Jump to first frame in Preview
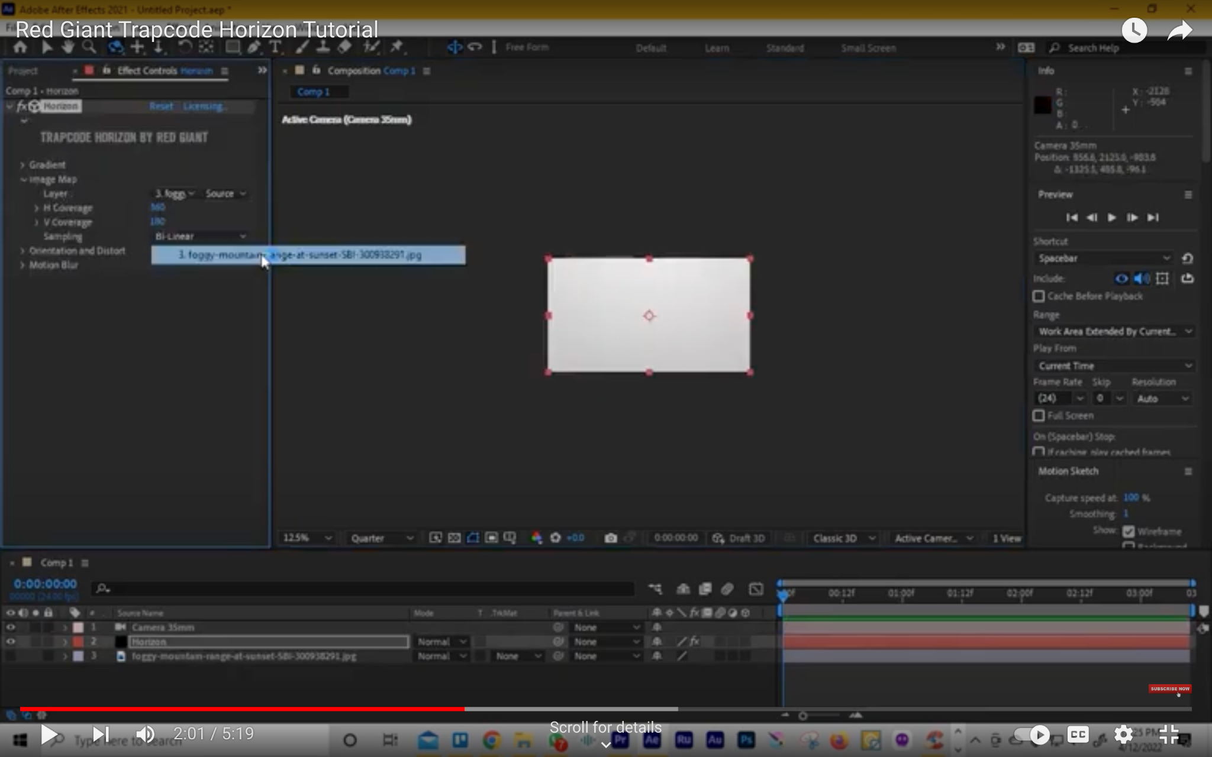The width and height of the screenshot is (1212, 757). pos(1072,218)
